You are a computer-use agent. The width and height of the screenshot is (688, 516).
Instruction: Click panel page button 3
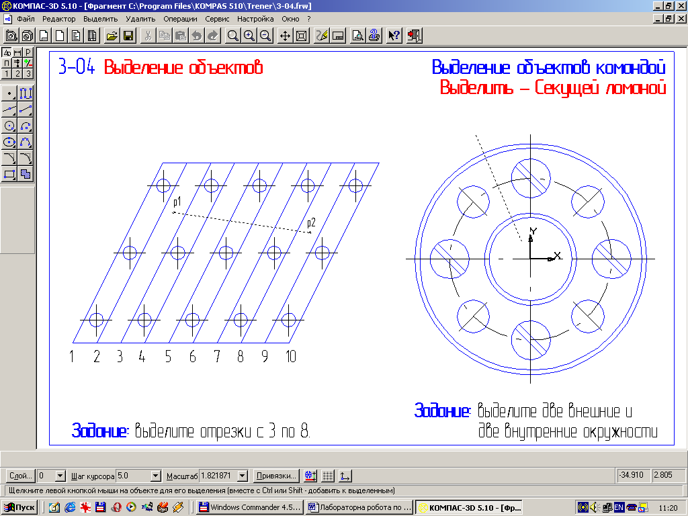(x=28, y=73)
